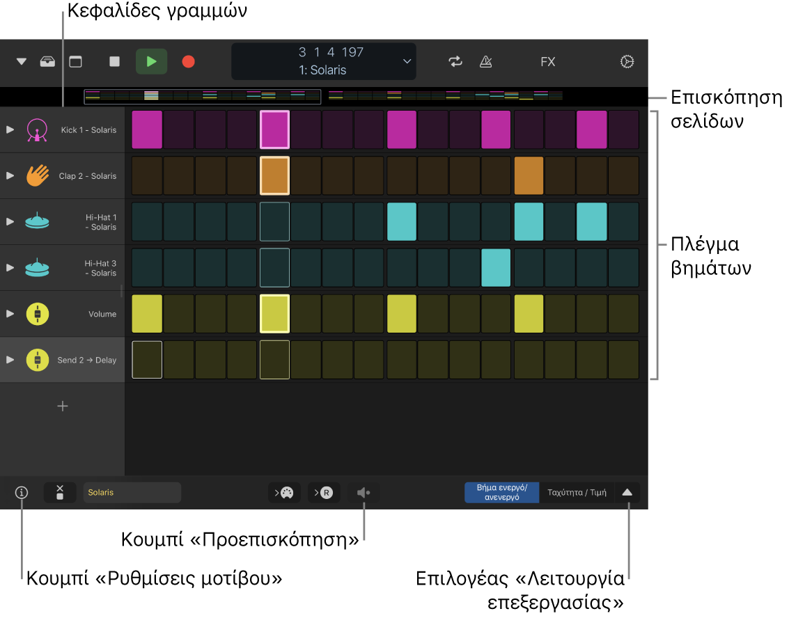The width and height of the screenshot is (789, 618).
Task: Click the Clap 2 - Solaris row label
Action: coord(88,176)
